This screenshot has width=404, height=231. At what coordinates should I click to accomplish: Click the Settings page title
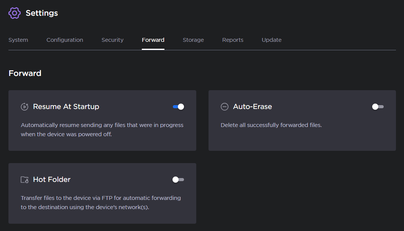click(x=42, y=13)
